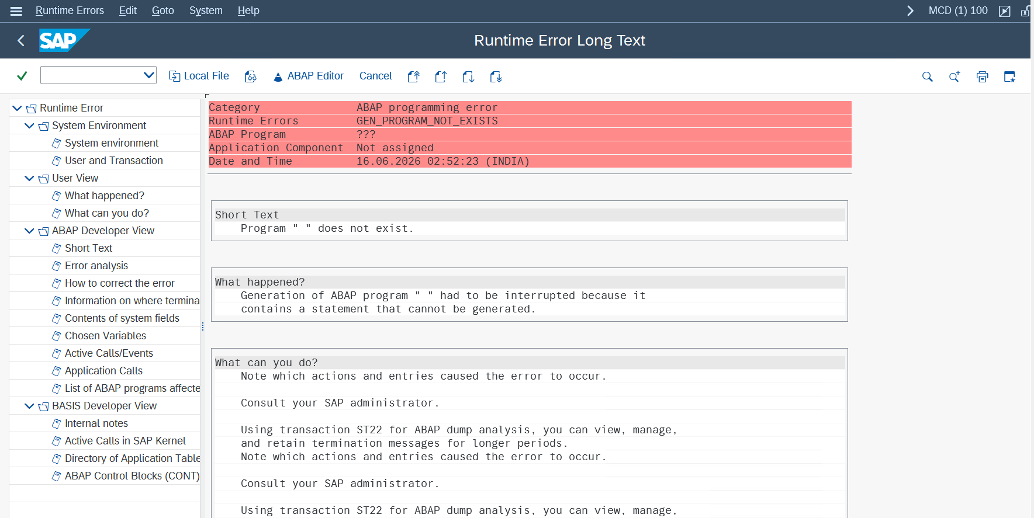Go to the previous page
Image resolution: width=1034 pixels, height=518 pixels.
pyautogui.click(x=441, y=77)
